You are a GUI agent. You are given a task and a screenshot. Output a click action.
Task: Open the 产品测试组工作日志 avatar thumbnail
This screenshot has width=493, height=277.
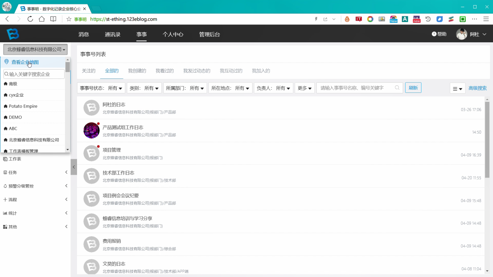point(91,131)
